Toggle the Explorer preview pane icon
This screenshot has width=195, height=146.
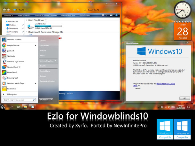point(111,15)
